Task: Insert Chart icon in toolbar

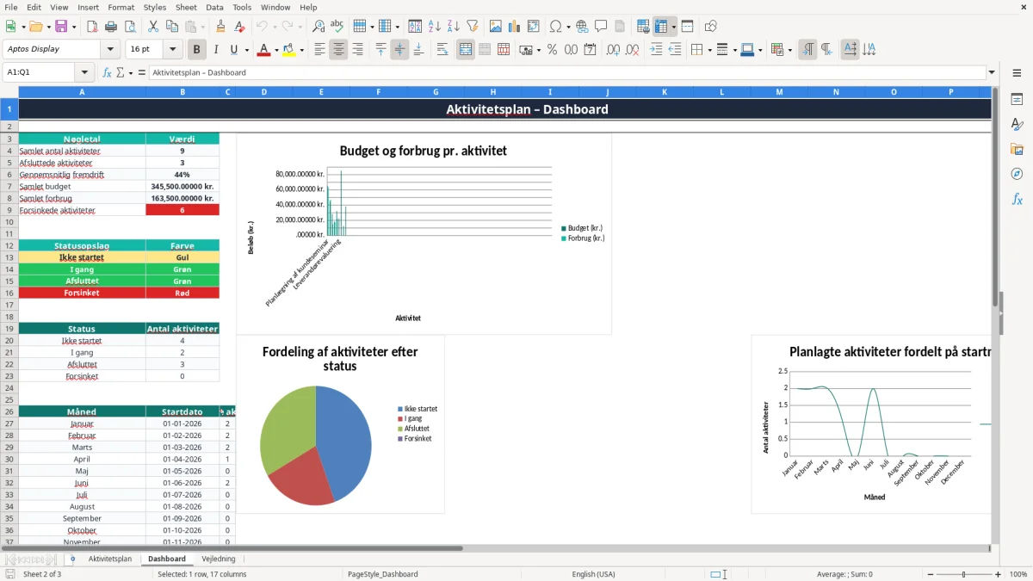Action: point(515,27)
